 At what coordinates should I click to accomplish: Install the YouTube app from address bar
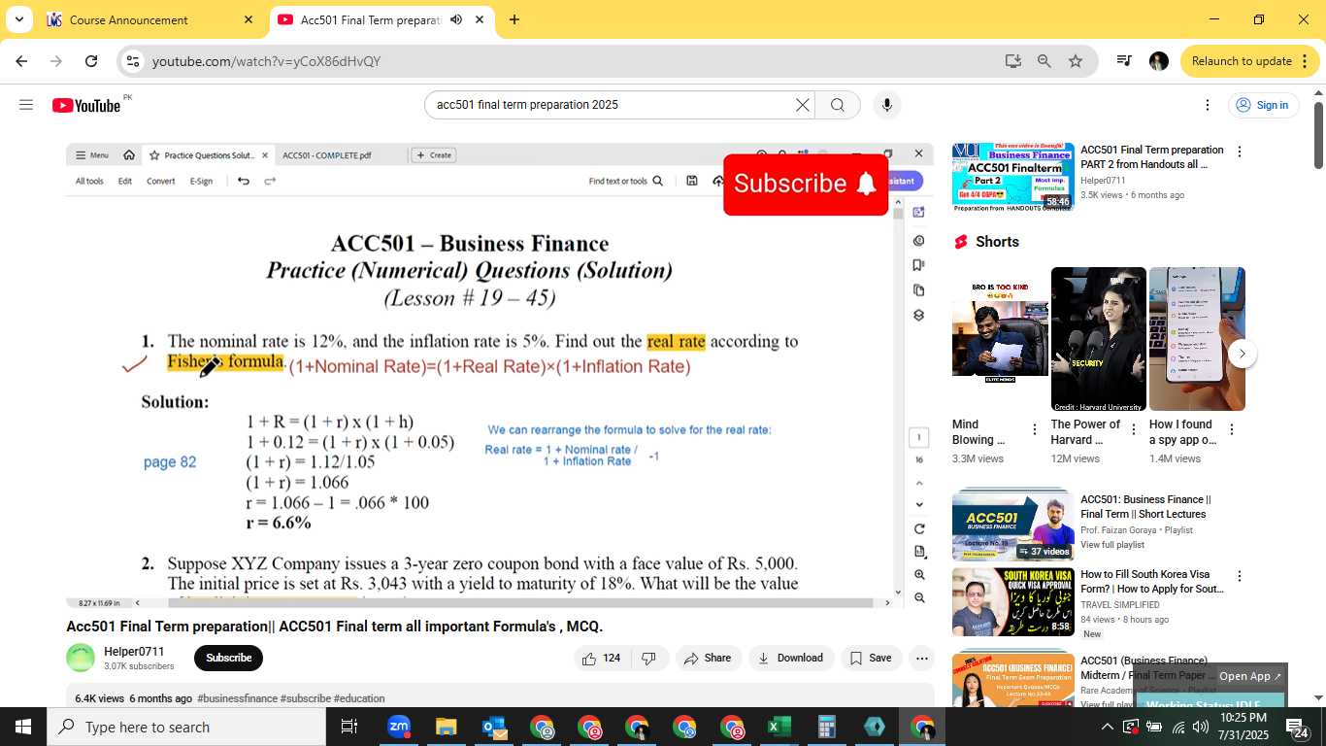point(1013,61)
